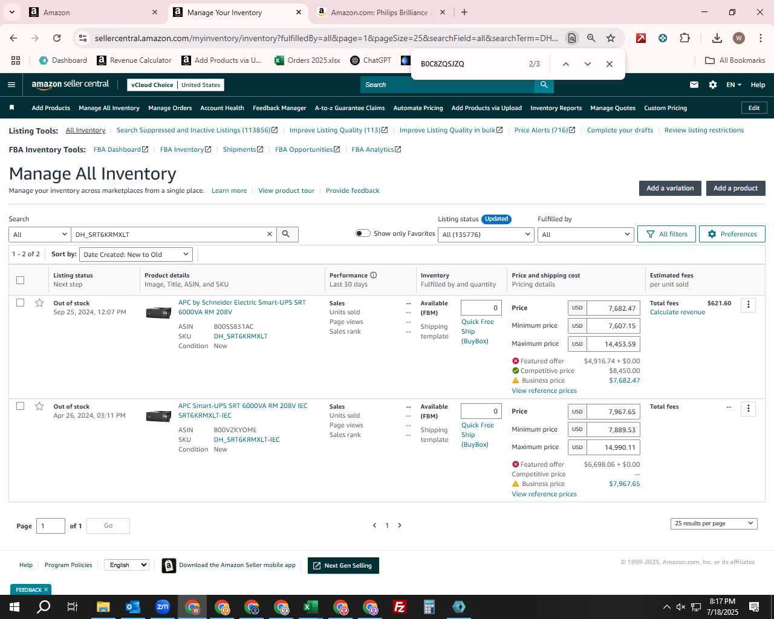Open Listing status All (135776) dropdown
The width and height of the screenshot is (774, 619).
486,235
